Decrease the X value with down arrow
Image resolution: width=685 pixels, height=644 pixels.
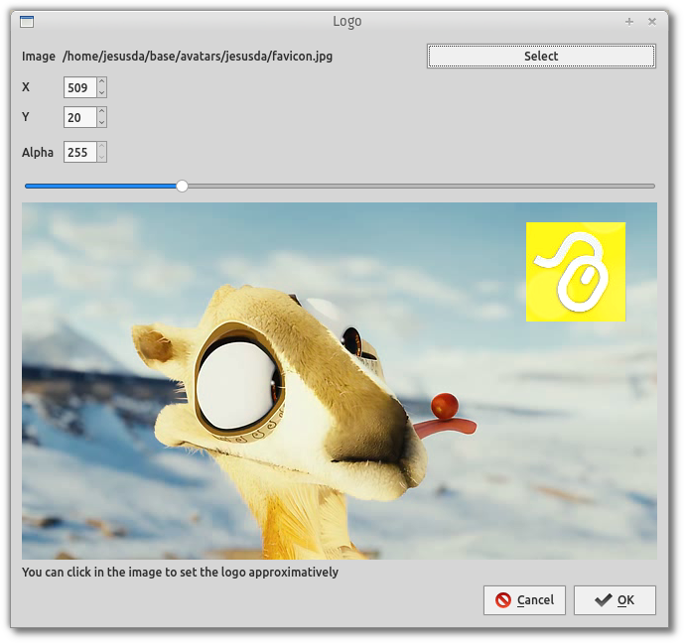(102, 93)
